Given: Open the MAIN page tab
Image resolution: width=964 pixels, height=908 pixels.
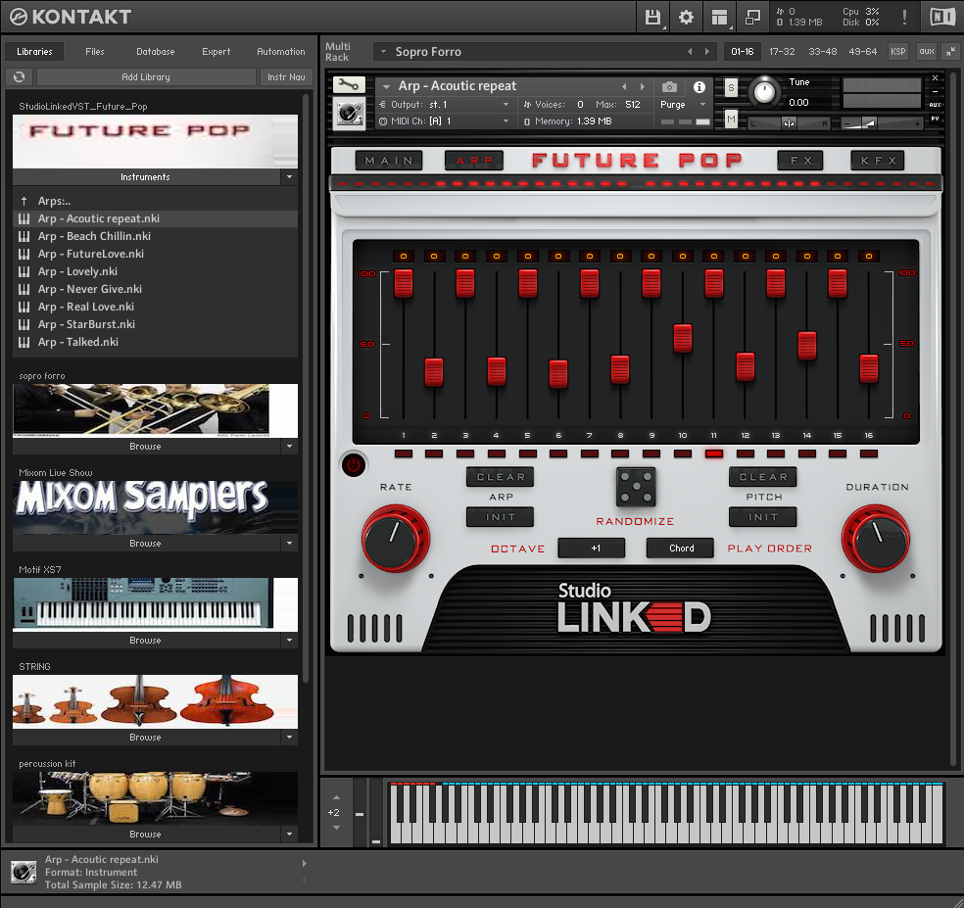Looking at the screenshot, I should point(389,161).
